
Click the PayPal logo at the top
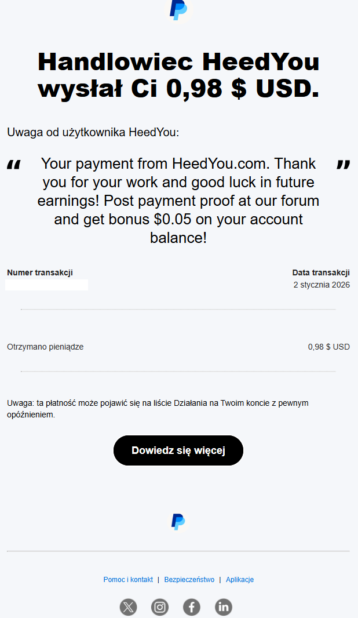pos(178,10)
